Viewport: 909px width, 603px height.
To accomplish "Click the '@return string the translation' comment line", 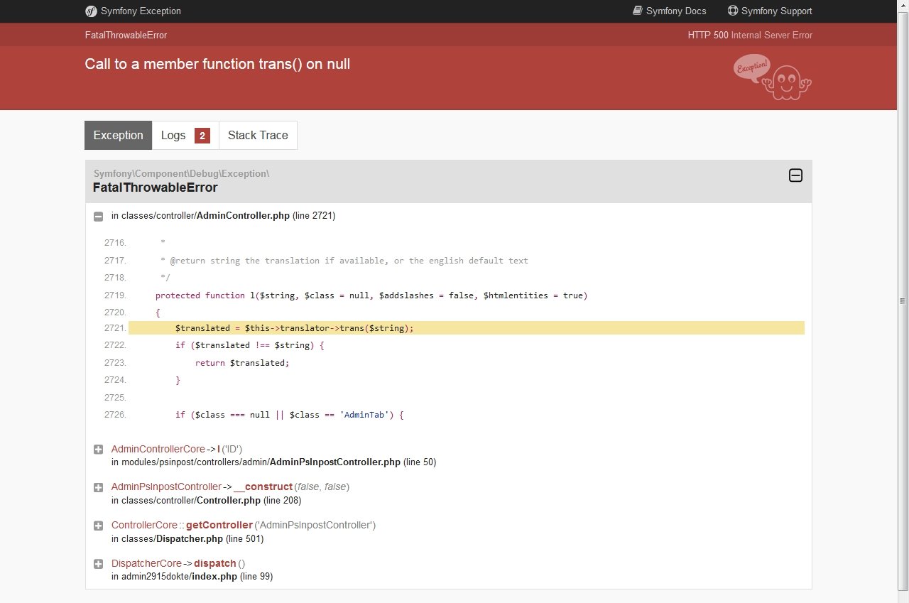I will (344, 261).
